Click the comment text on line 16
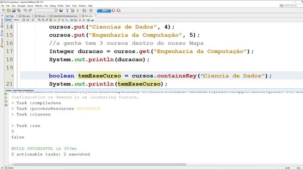Screen dimensions: 303x170 126,43
